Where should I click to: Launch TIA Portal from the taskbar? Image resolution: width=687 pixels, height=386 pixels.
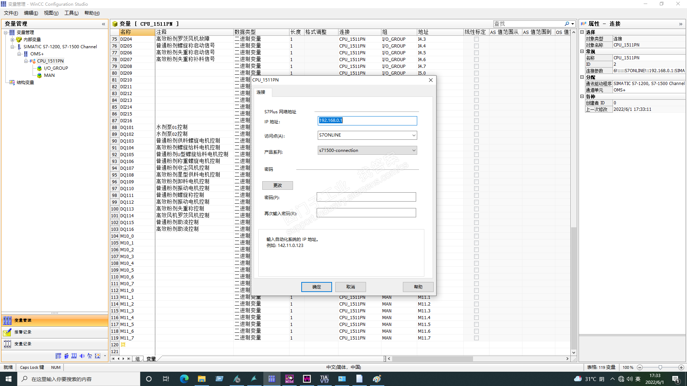324,379
